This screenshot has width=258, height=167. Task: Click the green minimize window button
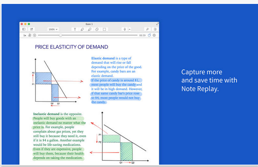(29, 24)
